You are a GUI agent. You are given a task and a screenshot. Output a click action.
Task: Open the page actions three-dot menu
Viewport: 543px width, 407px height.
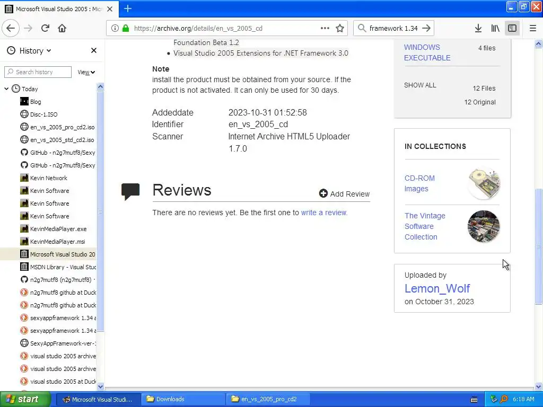(x=325, y=29)
